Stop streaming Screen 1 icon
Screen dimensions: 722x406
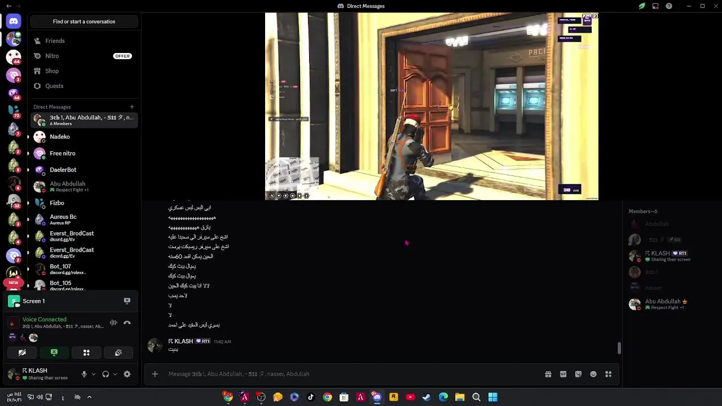click(x=127, y=301)
